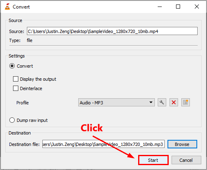Create a new profile with list icon
This screenshot has height=170, width=207.
point(185,102)
